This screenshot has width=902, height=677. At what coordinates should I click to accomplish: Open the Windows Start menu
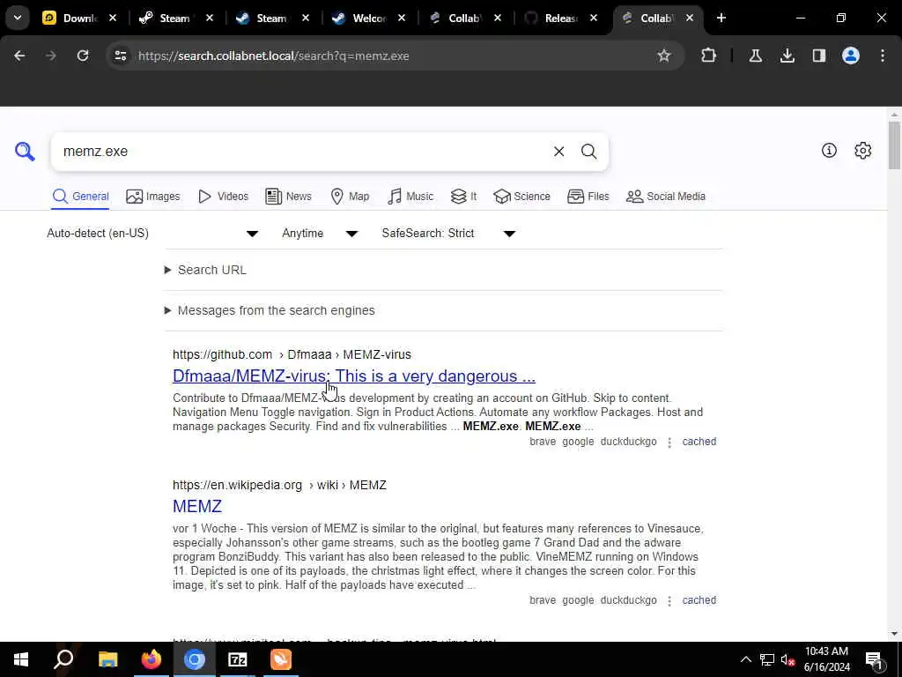pos(21,659)
